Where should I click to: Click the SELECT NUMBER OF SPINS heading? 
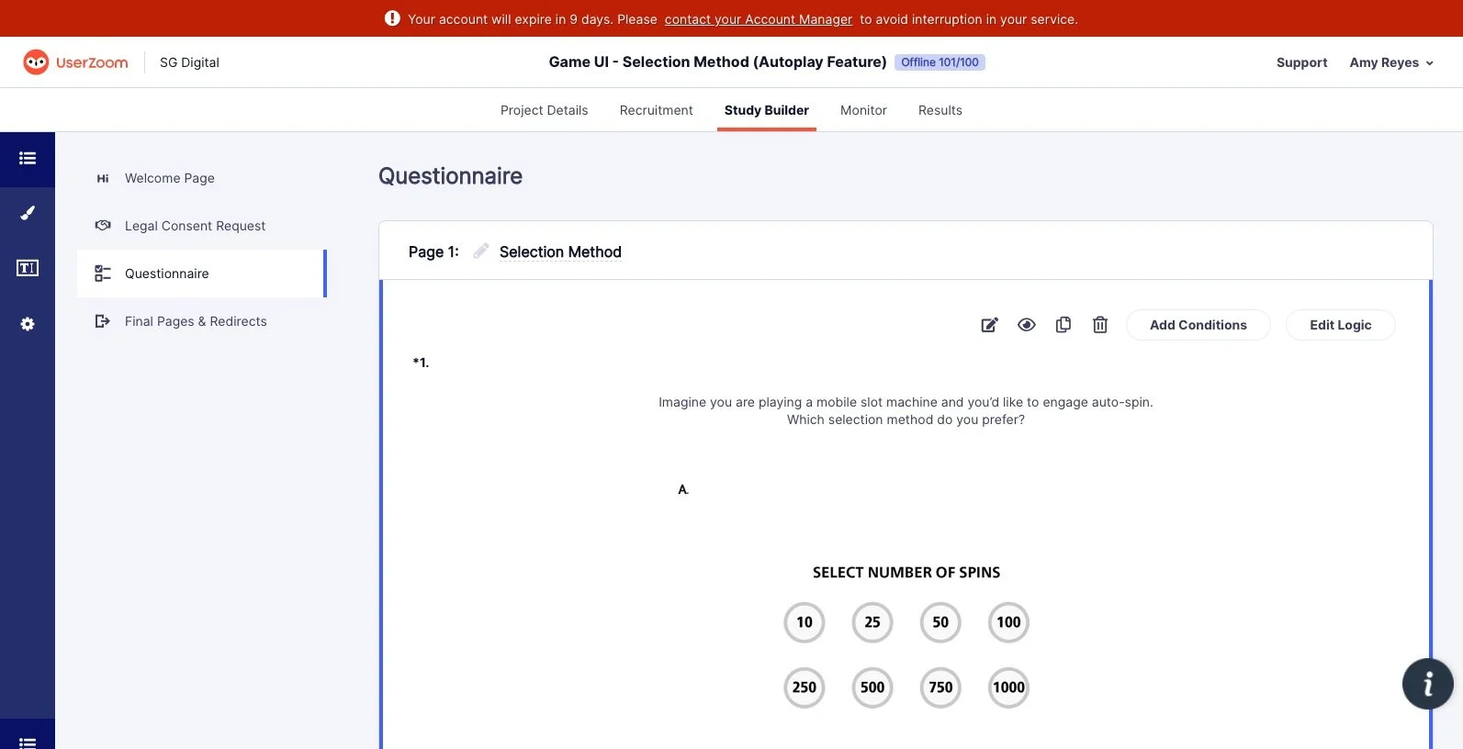pyautogui.click(x=906, y=573)
